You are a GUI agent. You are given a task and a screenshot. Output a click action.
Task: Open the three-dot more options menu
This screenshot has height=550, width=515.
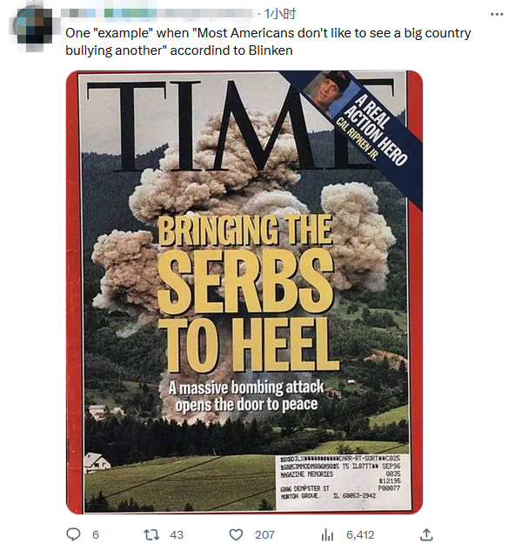(497, 15)
